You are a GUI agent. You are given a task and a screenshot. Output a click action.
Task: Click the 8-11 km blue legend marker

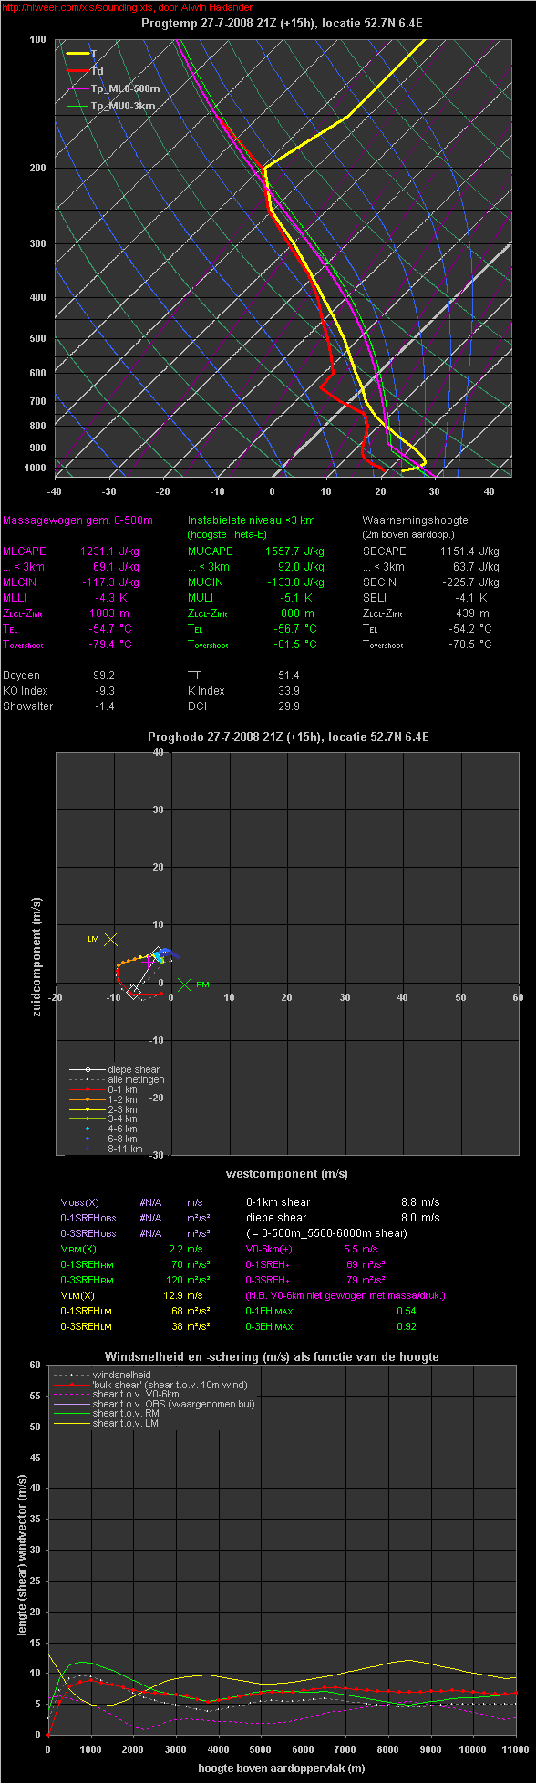coord(88,1149)
